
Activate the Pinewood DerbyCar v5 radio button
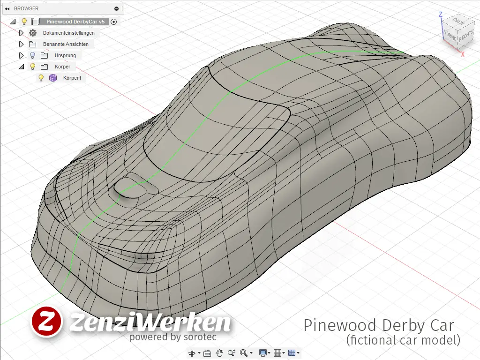(113, 22)
